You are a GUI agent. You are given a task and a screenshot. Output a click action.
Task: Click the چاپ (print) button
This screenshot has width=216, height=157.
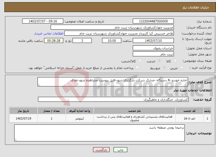click(120, 150)
